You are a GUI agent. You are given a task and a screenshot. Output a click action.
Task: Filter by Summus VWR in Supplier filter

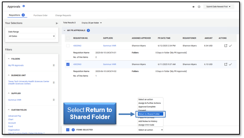[x=15, y=100]
